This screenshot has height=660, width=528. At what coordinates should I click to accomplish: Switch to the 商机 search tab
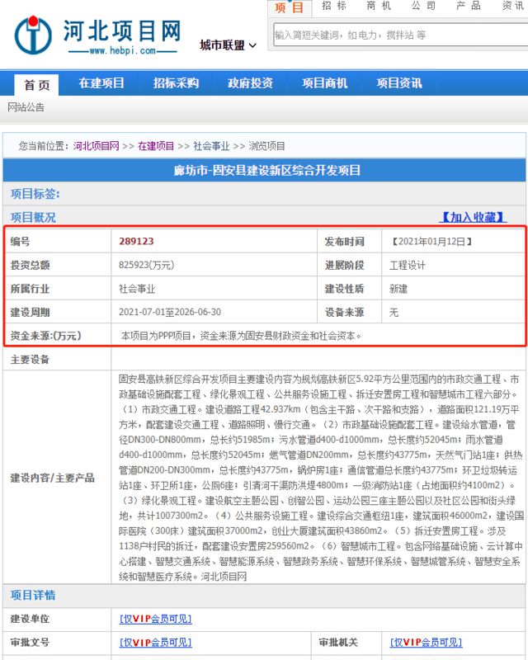pyautogui.click(x=379, y=6)
